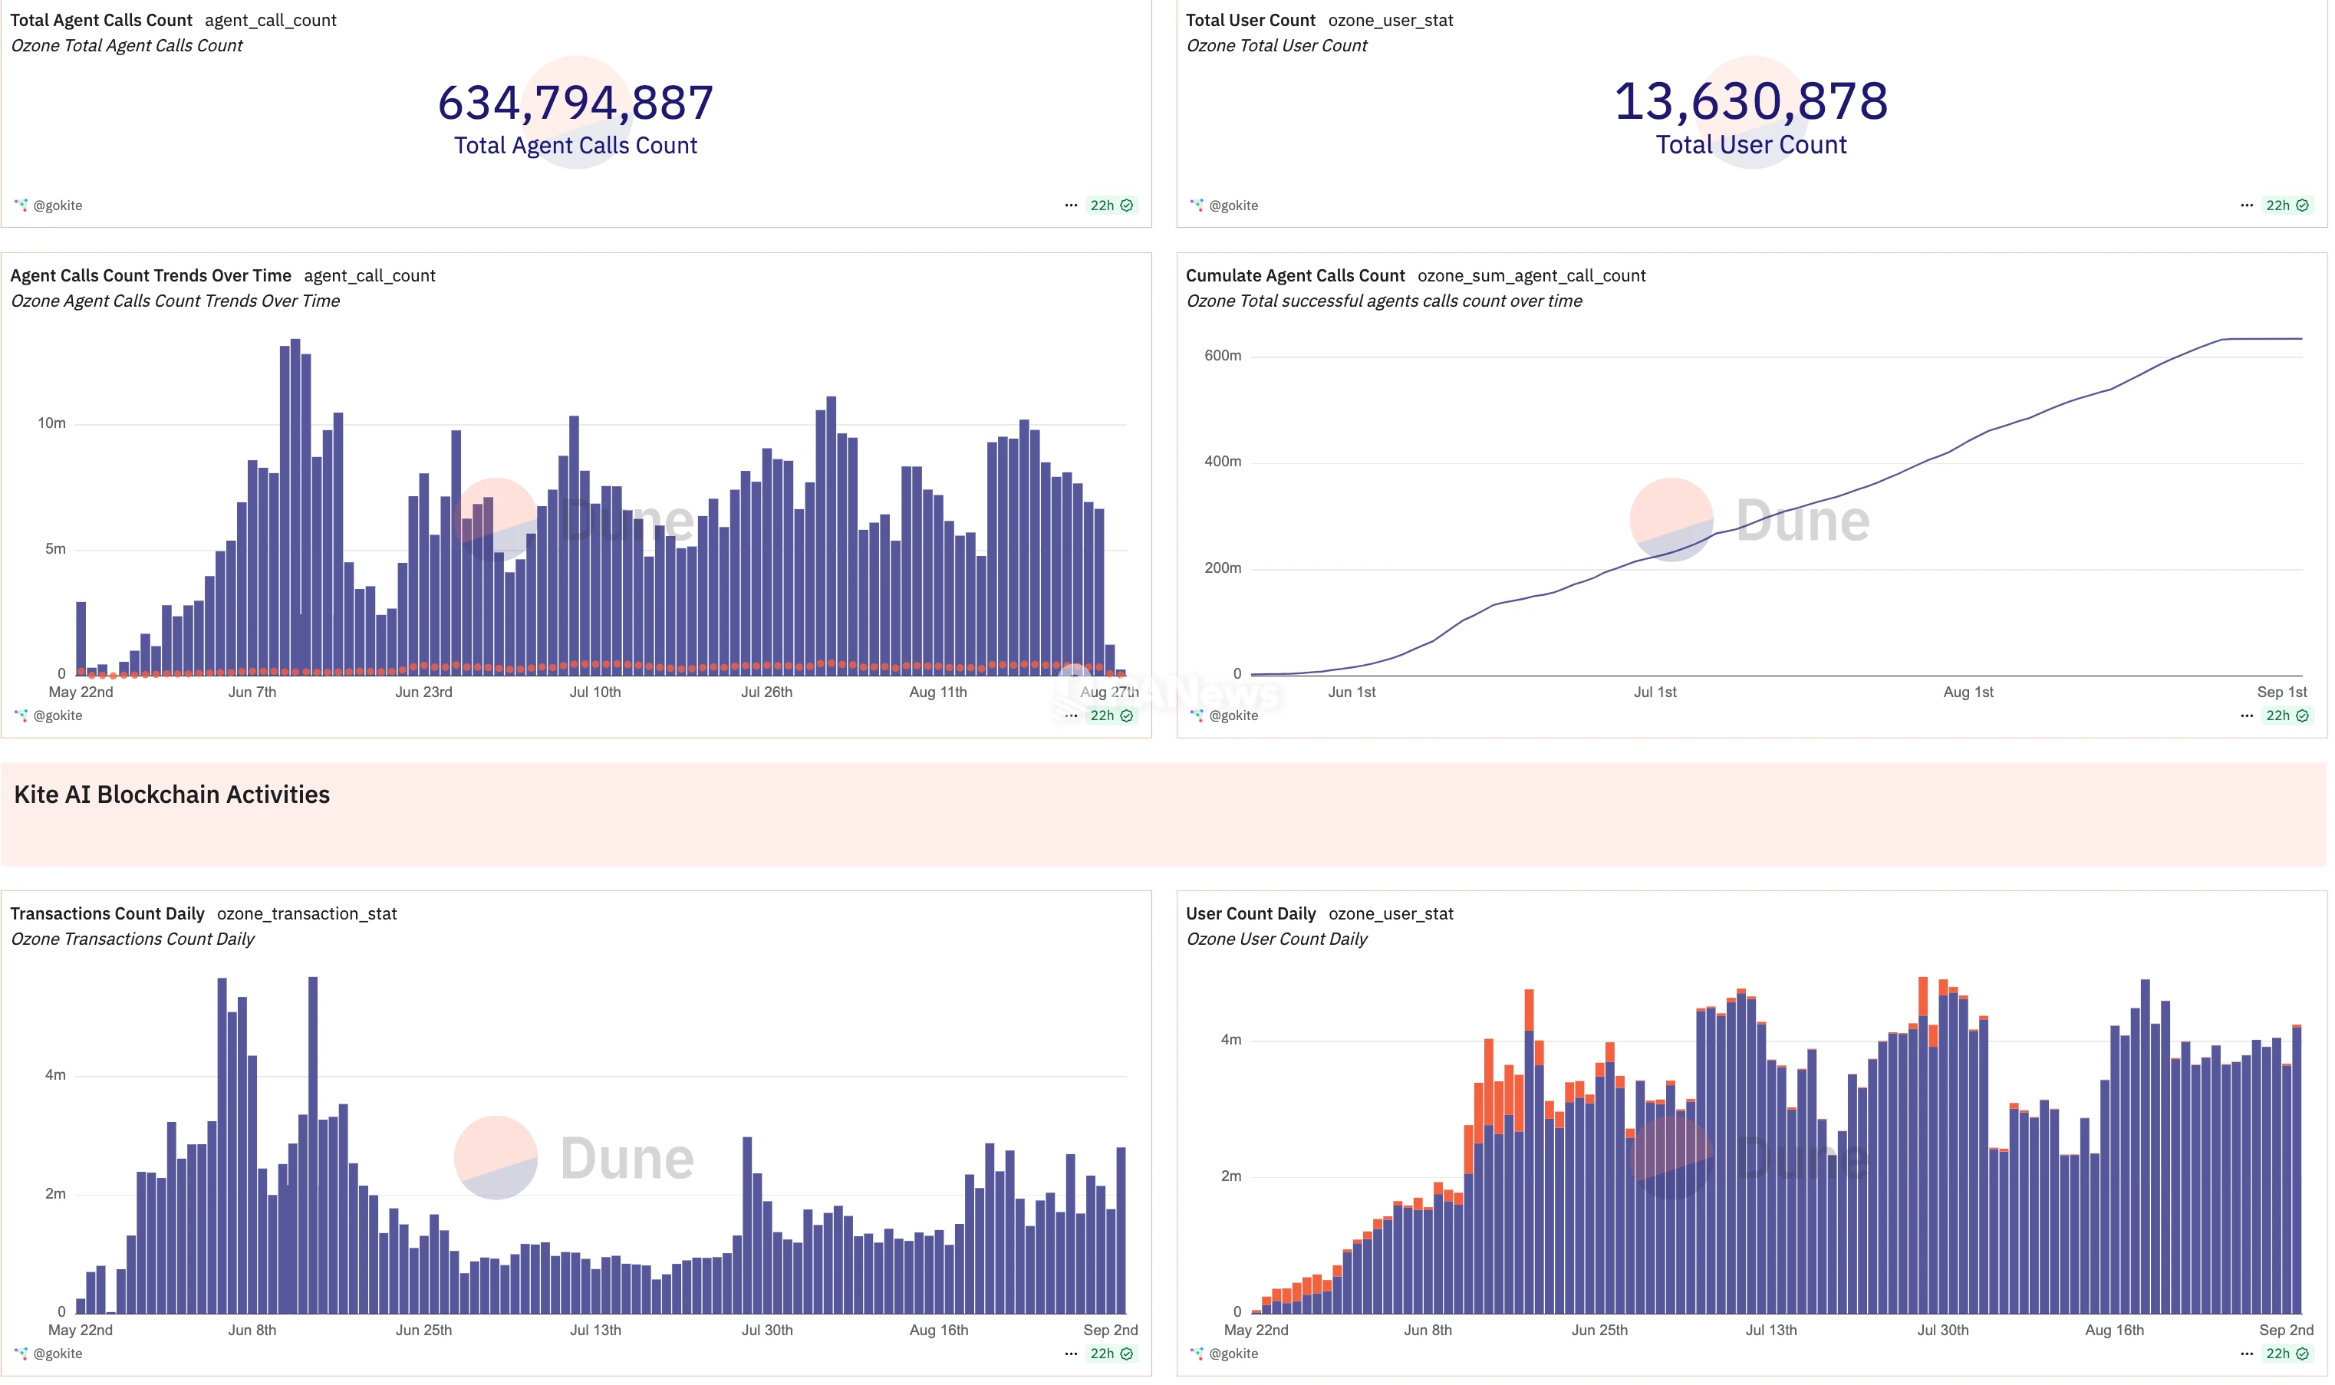Image resolution: width=2335 pixels, height=1385 pixels.
Task: Open three-dot menu on Total User Count panel
Action: [x=2246, y=206]
